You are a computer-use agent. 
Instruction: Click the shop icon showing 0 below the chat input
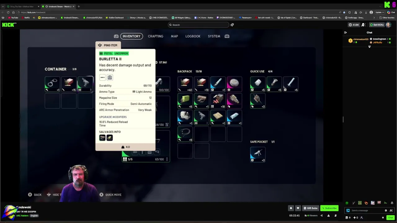tap(348, 218)
